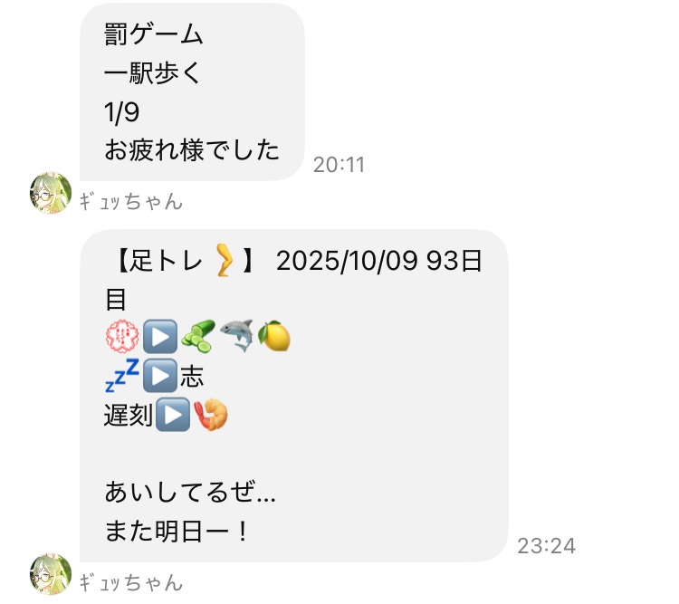The image size is (679, 604).
Task: Click the lemon emoji
Action: click(x=274, y=336)
